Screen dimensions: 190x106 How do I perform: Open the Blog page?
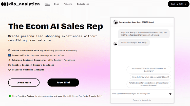click(56, 4)
